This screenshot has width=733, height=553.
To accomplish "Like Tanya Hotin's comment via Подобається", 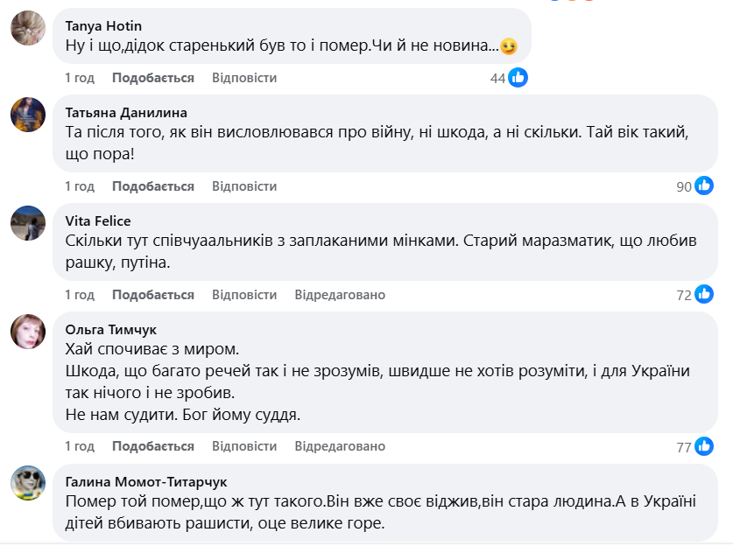I will tap(153, 78).
